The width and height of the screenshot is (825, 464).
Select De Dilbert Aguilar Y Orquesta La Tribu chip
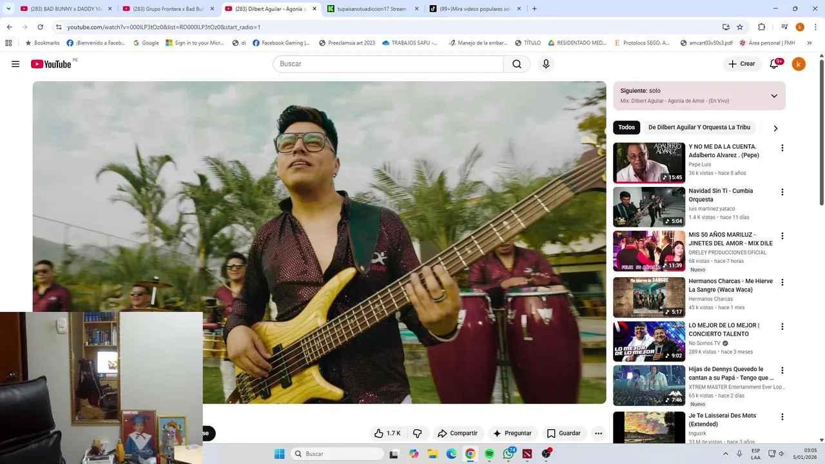click(699, 128)
